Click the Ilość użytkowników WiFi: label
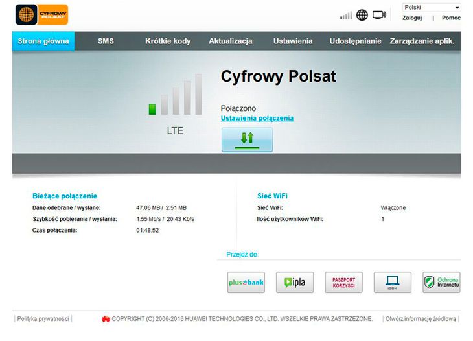473x341 pixels. [x=290, y=219]
